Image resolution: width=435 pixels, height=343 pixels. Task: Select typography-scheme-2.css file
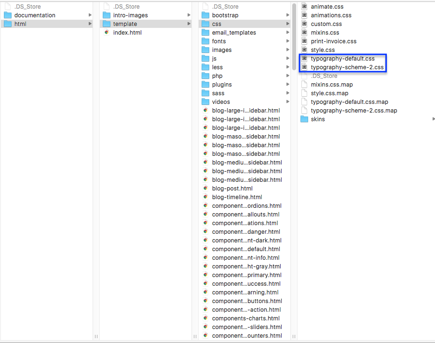(x=347, y=67)
